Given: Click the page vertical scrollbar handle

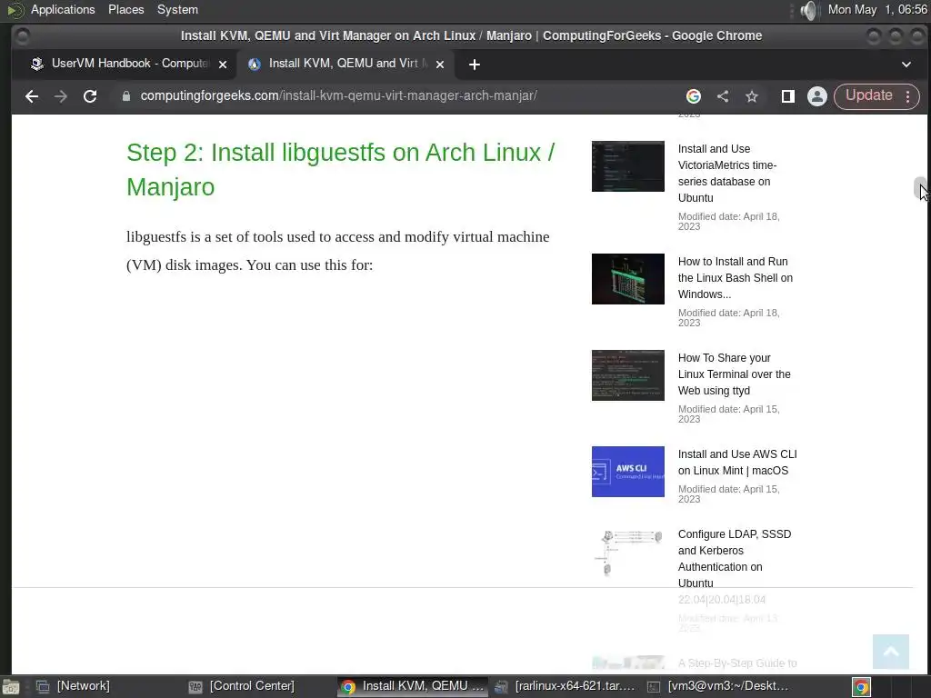Looking at the screenshot, I should (919, 187).
